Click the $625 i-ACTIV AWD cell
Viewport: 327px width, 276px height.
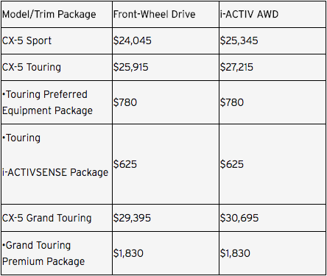[272, 164]
